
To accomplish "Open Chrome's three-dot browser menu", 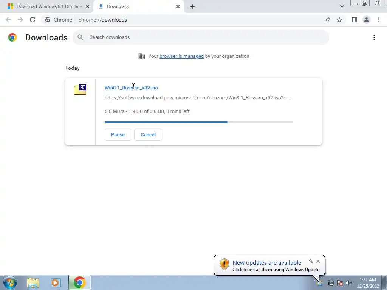I will click(379, 20).
